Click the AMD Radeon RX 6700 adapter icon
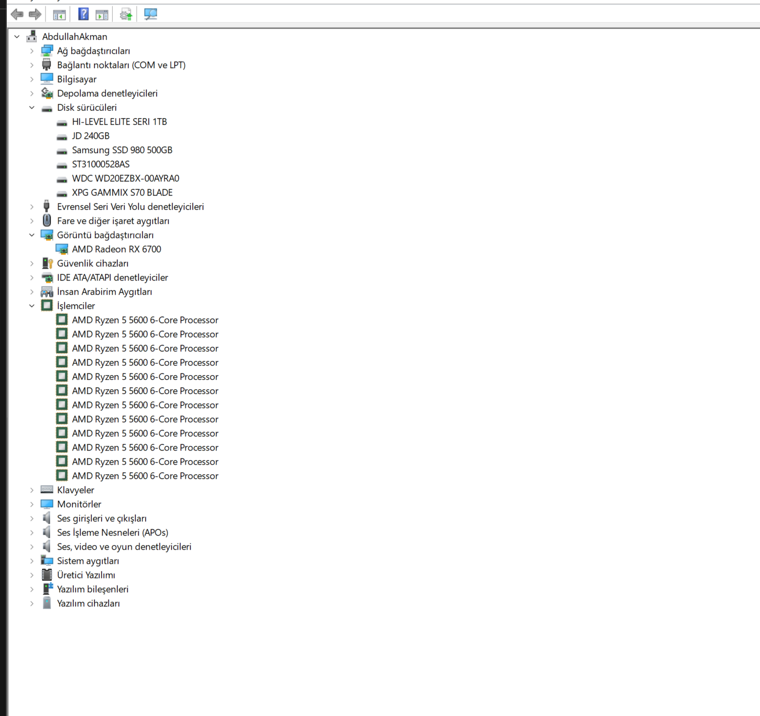760x716 pixels. (62, 249)
